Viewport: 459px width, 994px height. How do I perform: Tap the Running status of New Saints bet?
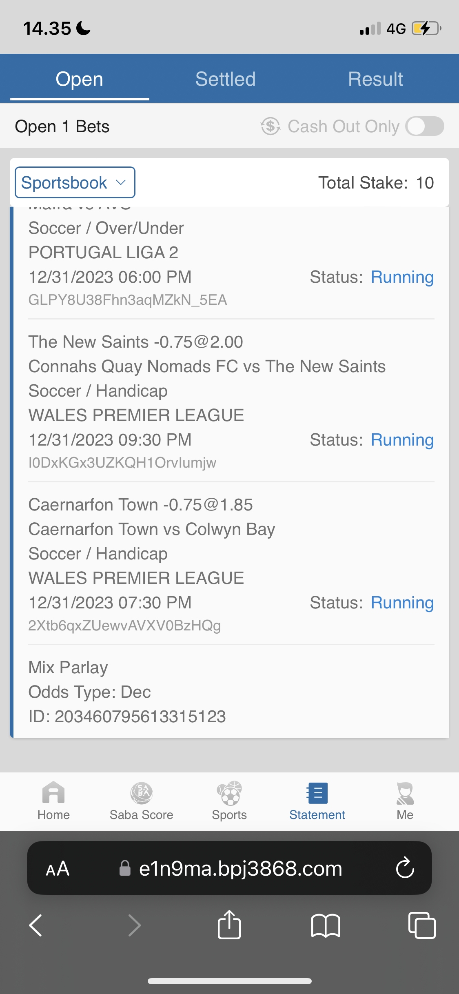(402, 440)
